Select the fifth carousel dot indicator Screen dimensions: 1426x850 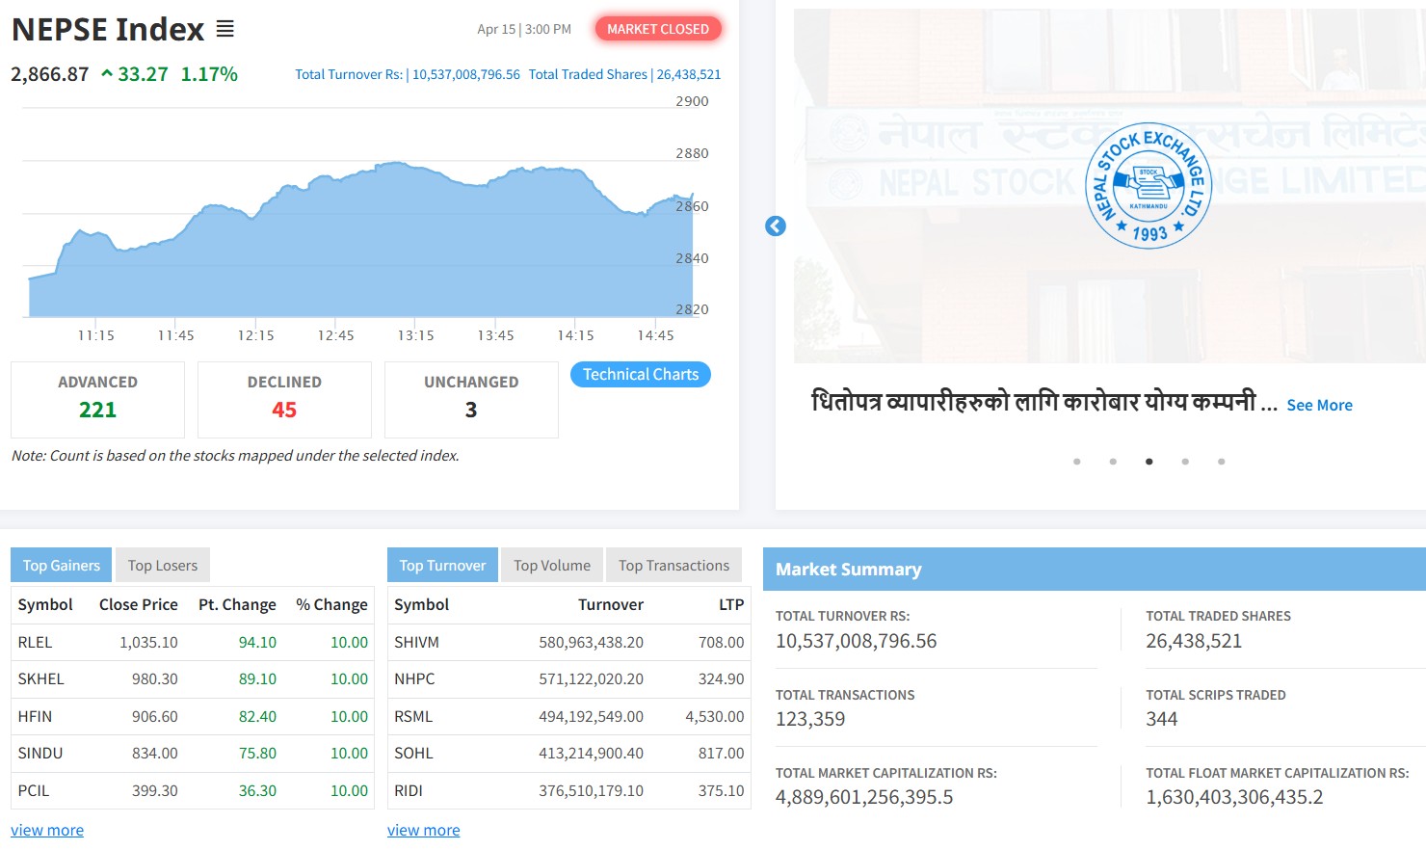[1221, 462]
